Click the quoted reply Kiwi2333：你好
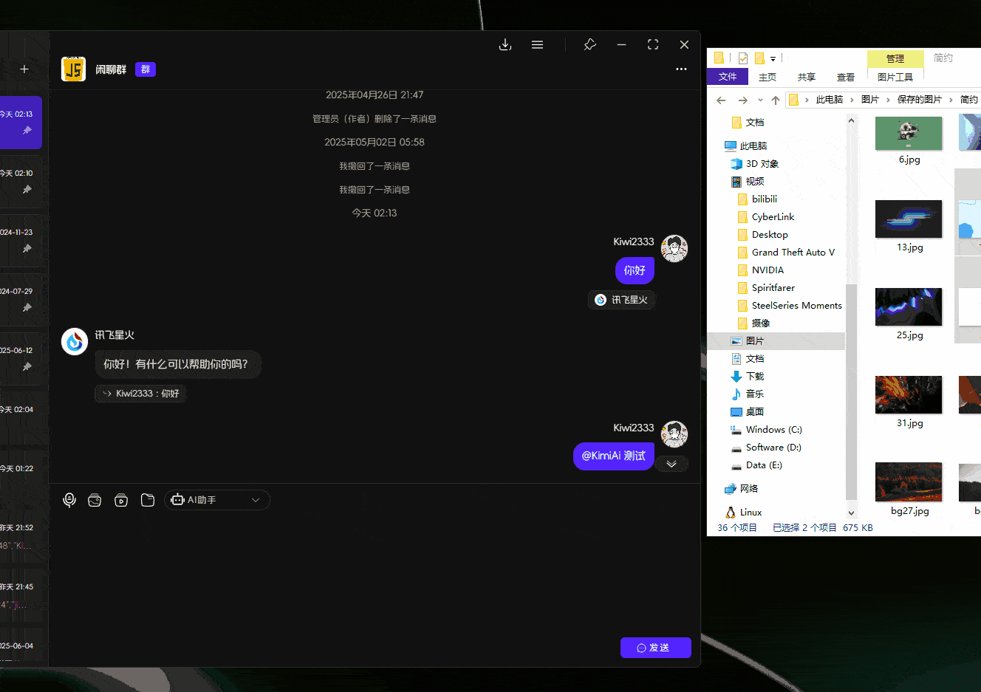Image resolution: width=981 pixels, height=692 pixels. coord(140,394)
